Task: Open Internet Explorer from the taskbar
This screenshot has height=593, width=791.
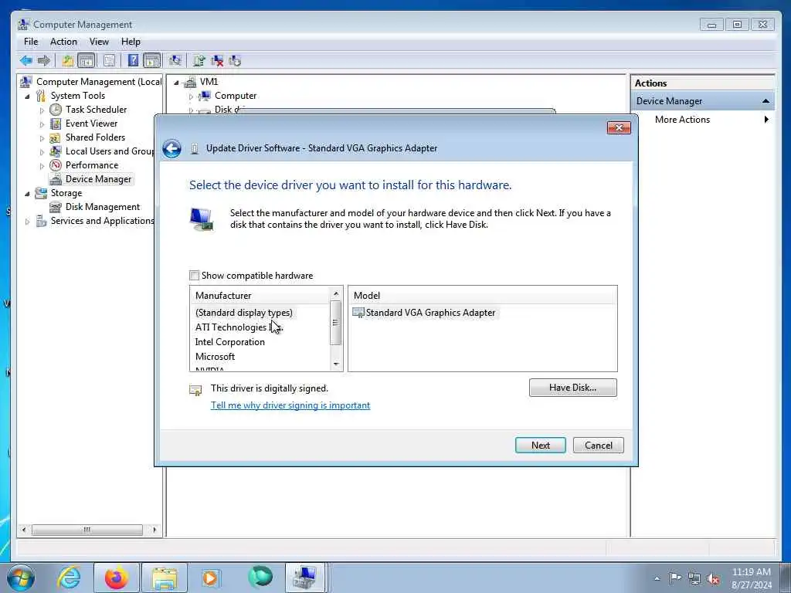Action: (69, 578)
